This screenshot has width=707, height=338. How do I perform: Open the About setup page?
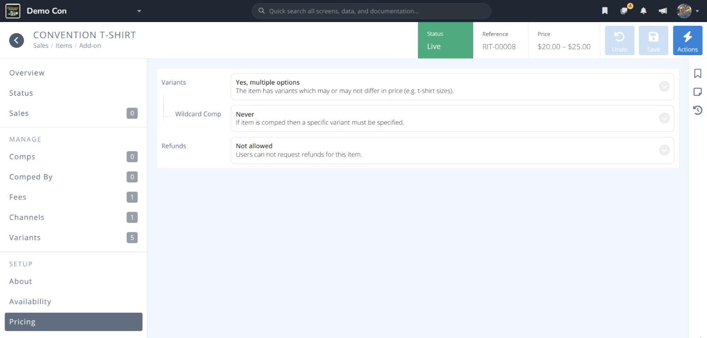(74, 281)
